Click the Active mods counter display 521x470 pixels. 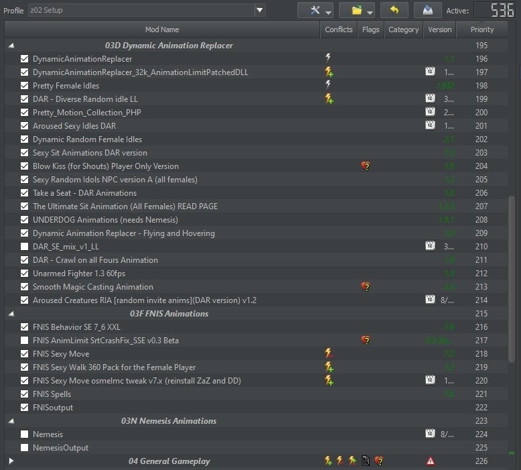click(494, 10)
